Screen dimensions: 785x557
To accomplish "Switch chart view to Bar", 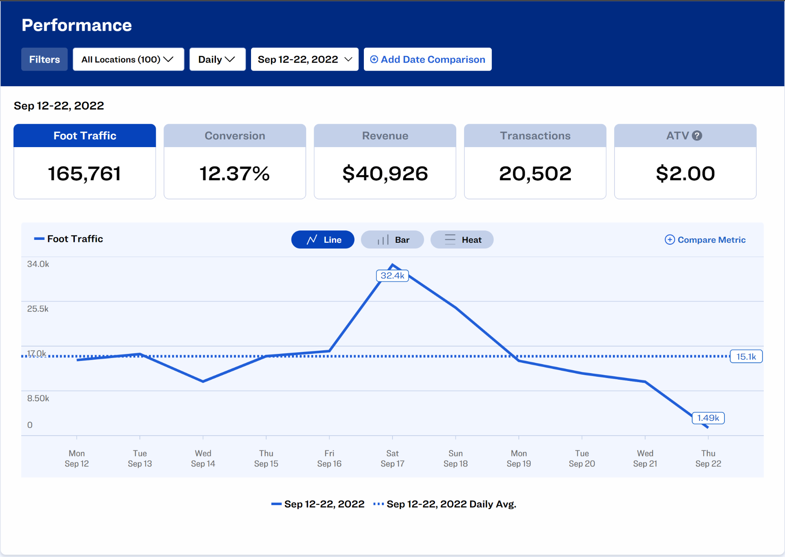I will (x=392, y=240).
